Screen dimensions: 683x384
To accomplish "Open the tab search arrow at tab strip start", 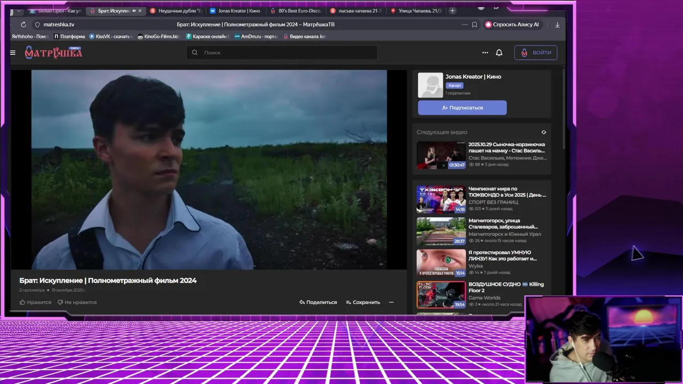I will pyautogui.click(x=19, y=11).
